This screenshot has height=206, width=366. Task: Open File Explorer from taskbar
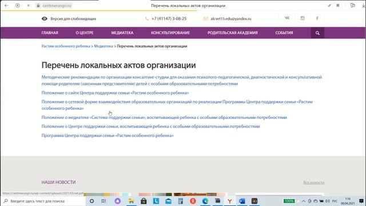(131, 201)
